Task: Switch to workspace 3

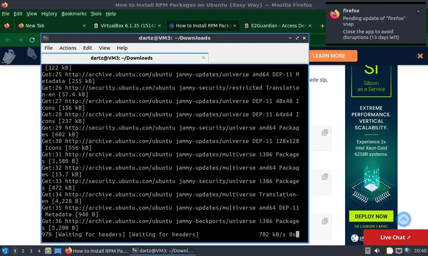Action: (31, 251)
